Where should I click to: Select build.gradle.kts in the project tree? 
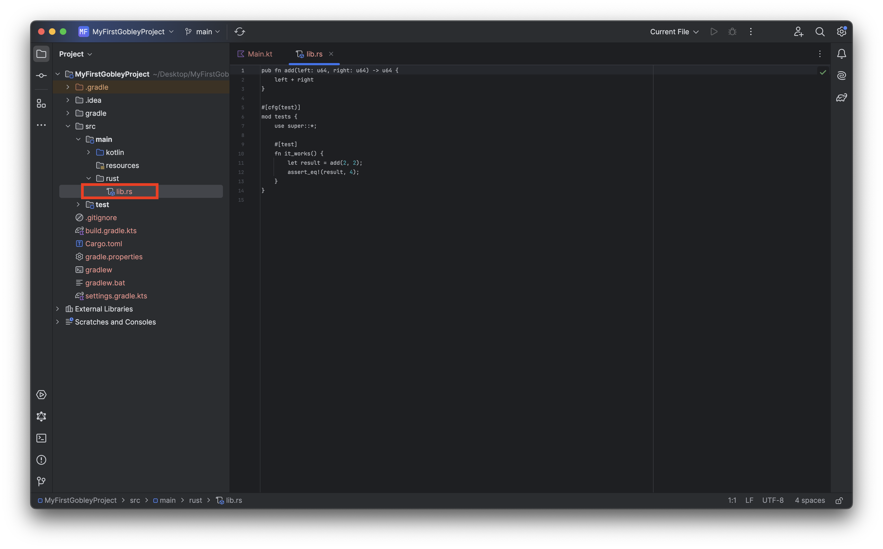[x=111, y=230]
